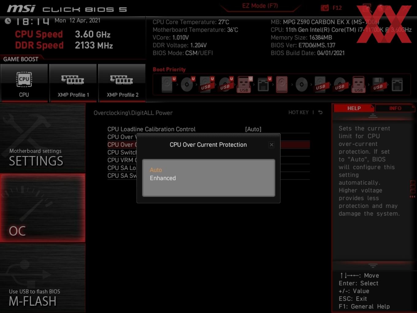This screenshot has width=417, height=313.
Task: Enable XMP Profile 2
Action: tap(122, 82)
